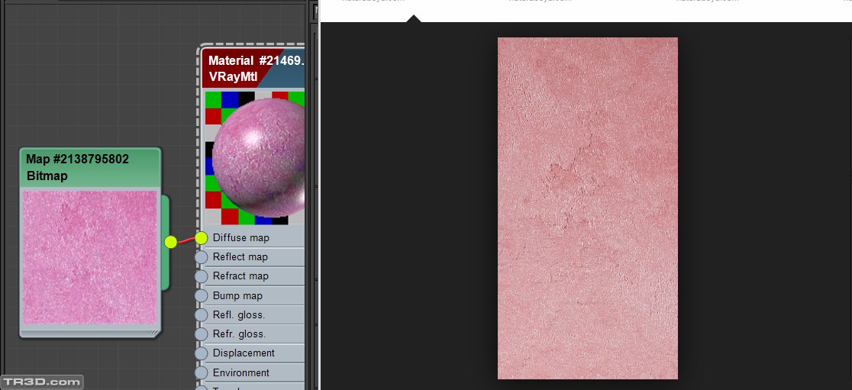Screen dimensions: 852x390
Task: Click the large pink stucco texture image
Action: (x=587, y=208)
